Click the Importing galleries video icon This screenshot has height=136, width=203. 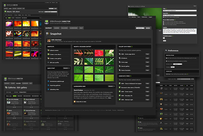click(x=48, y=85)
